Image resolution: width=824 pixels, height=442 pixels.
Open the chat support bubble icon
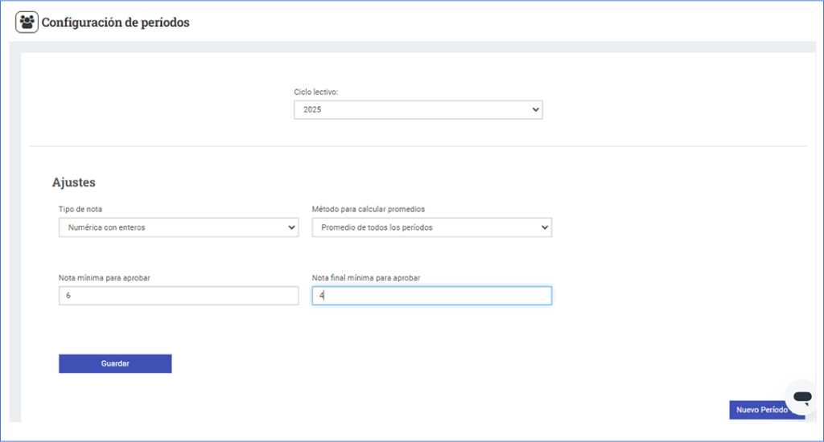click(801, 397)
